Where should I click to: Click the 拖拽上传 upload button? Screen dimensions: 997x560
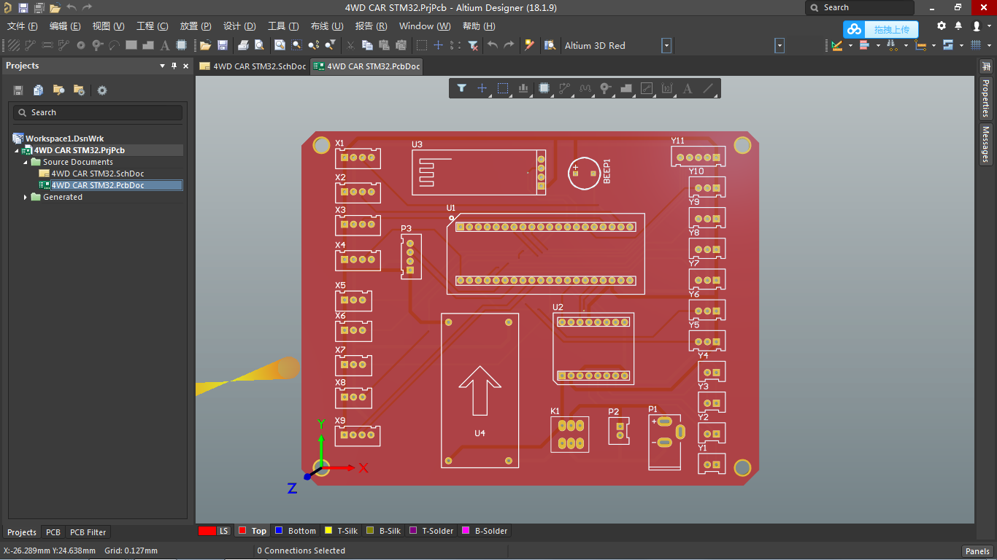pos(881,29)
